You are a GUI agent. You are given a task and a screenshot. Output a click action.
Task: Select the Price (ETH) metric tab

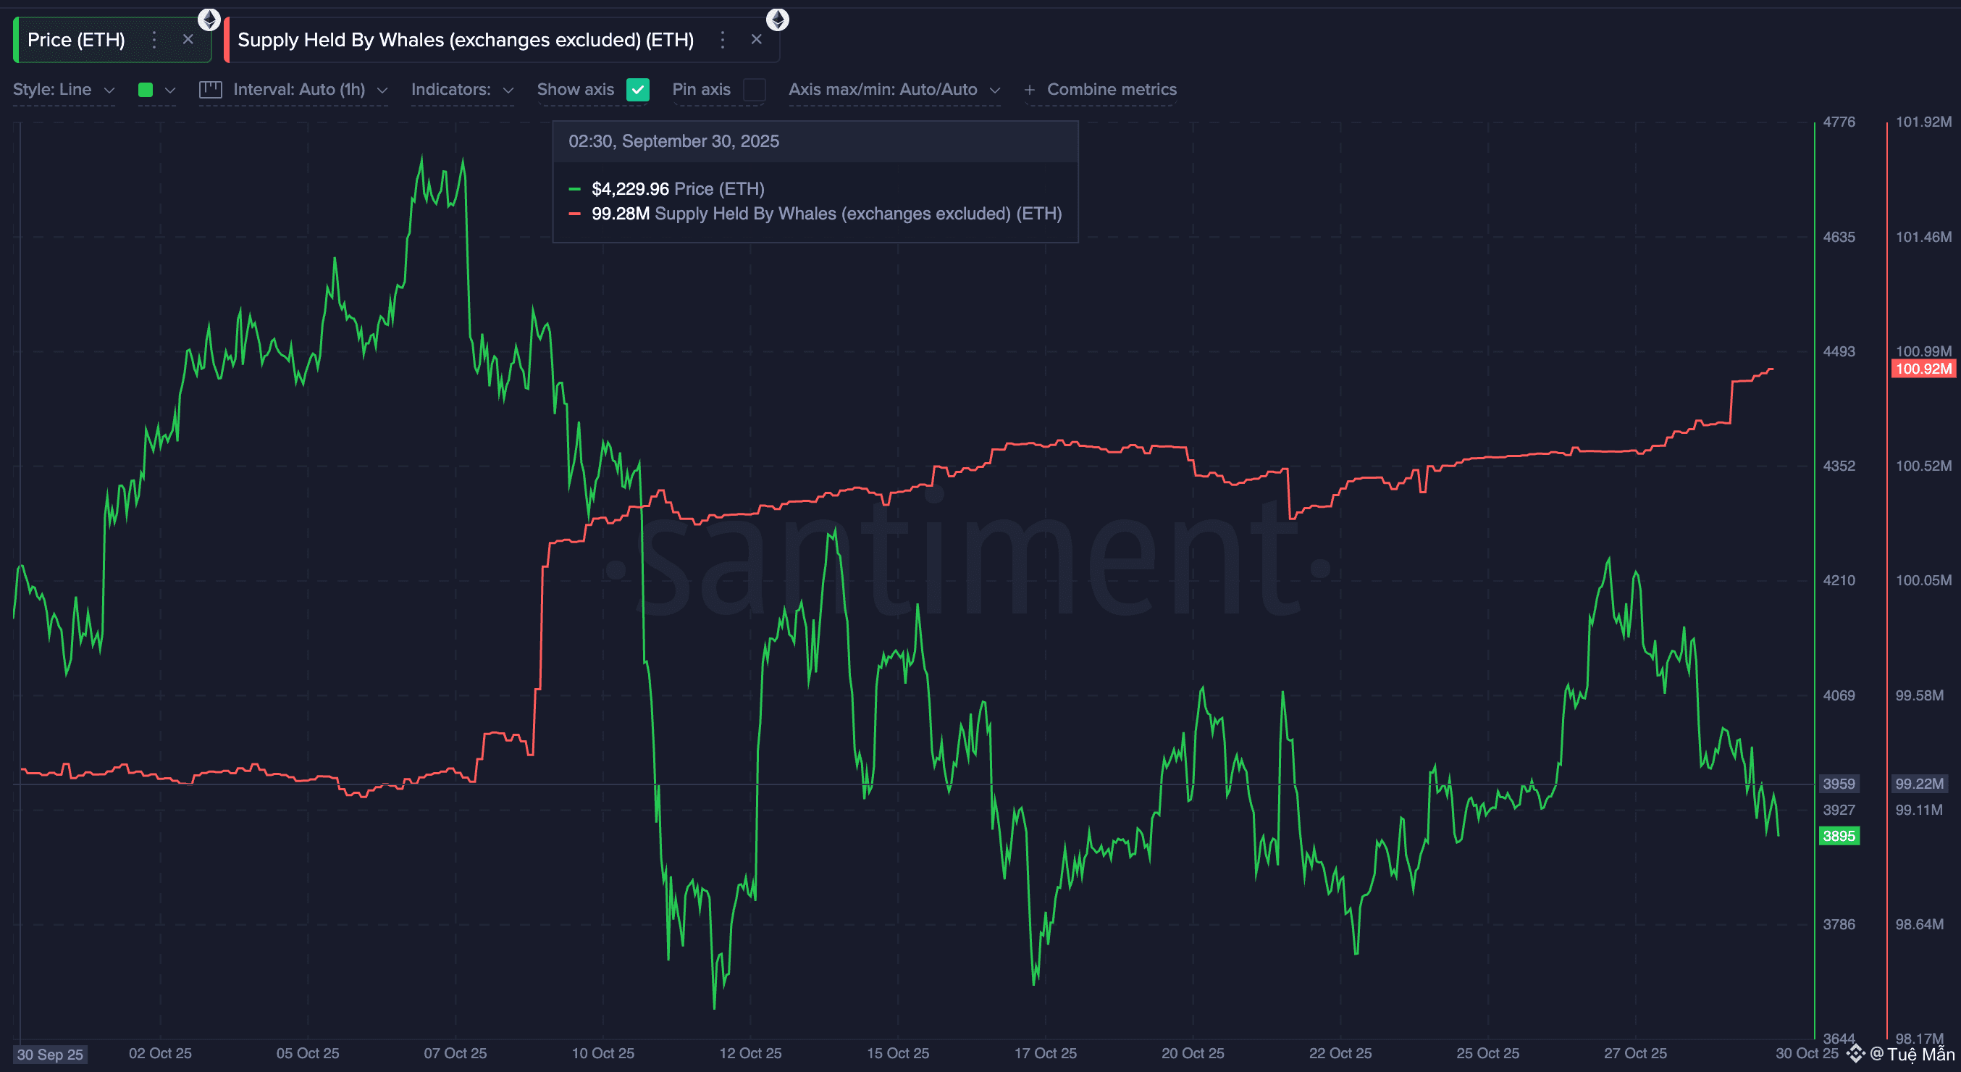coord(76,40)
